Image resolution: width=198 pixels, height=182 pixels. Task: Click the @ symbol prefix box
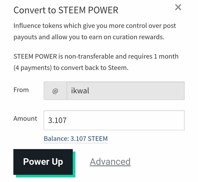point(55,91)
